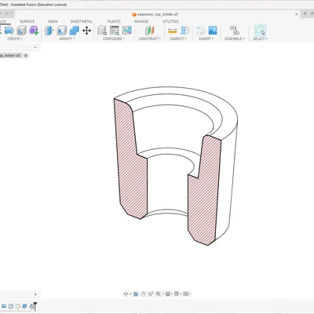Switch to the MANAGE tab

pos(141,21)
